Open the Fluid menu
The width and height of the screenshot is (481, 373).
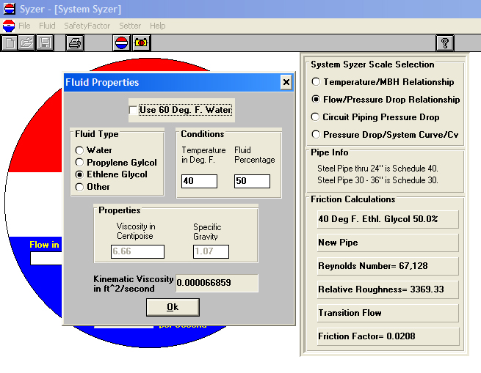[47, 26]
